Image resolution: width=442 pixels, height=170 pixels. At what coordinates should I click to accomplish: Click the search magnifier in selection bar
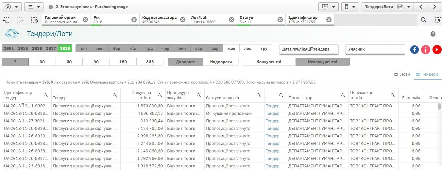(423, 20)
